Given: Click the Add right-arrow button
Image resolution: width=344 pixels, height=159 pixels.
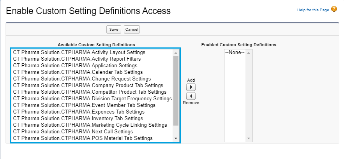Looking at the screenshot, I should point(191,87).
